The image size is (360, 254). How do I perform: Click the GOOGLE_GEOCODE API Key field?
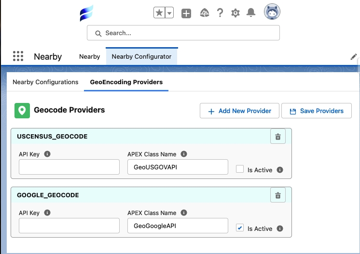coord(69,226)
